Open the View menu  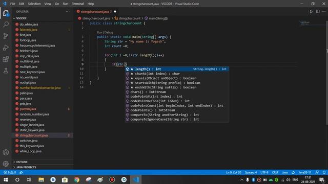tap(48, 4)
